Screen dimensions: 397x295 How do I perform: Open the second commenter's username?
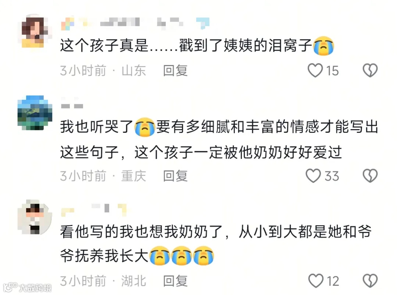[x=72, y=103]
